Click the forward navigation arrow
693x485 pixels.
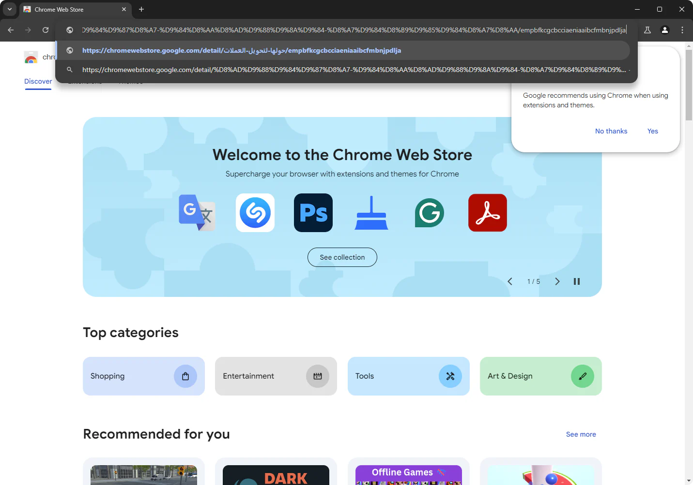click(x=28, y=30)
